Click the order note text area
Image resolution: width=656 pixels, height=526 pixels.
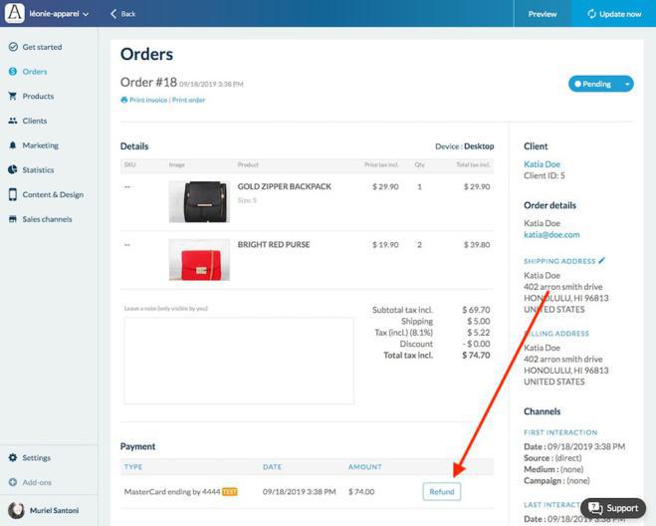coord(238,361)
